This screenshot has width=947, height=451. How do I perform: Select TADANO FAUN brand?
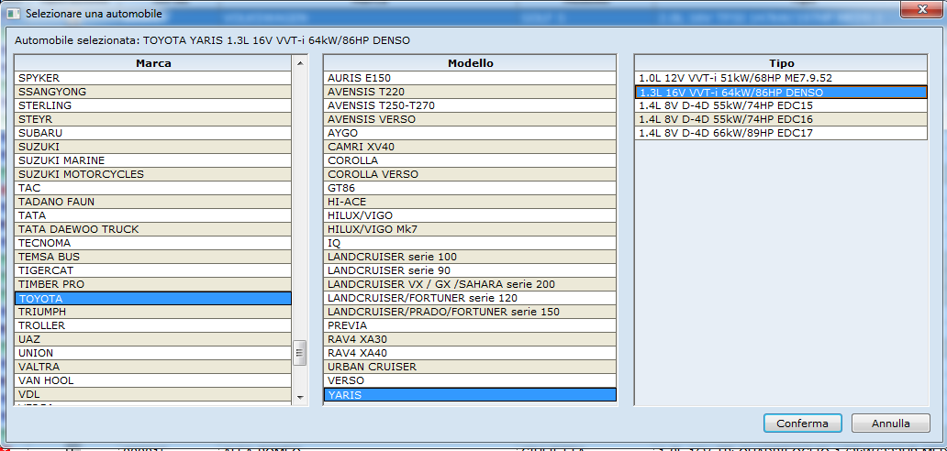(153, 202)
